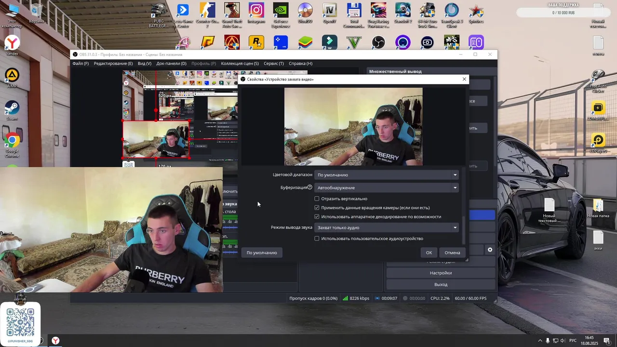Click По умолчанию button in properties dialog
This screenshot has height=347, width=617.
click(x=262, y=253)
